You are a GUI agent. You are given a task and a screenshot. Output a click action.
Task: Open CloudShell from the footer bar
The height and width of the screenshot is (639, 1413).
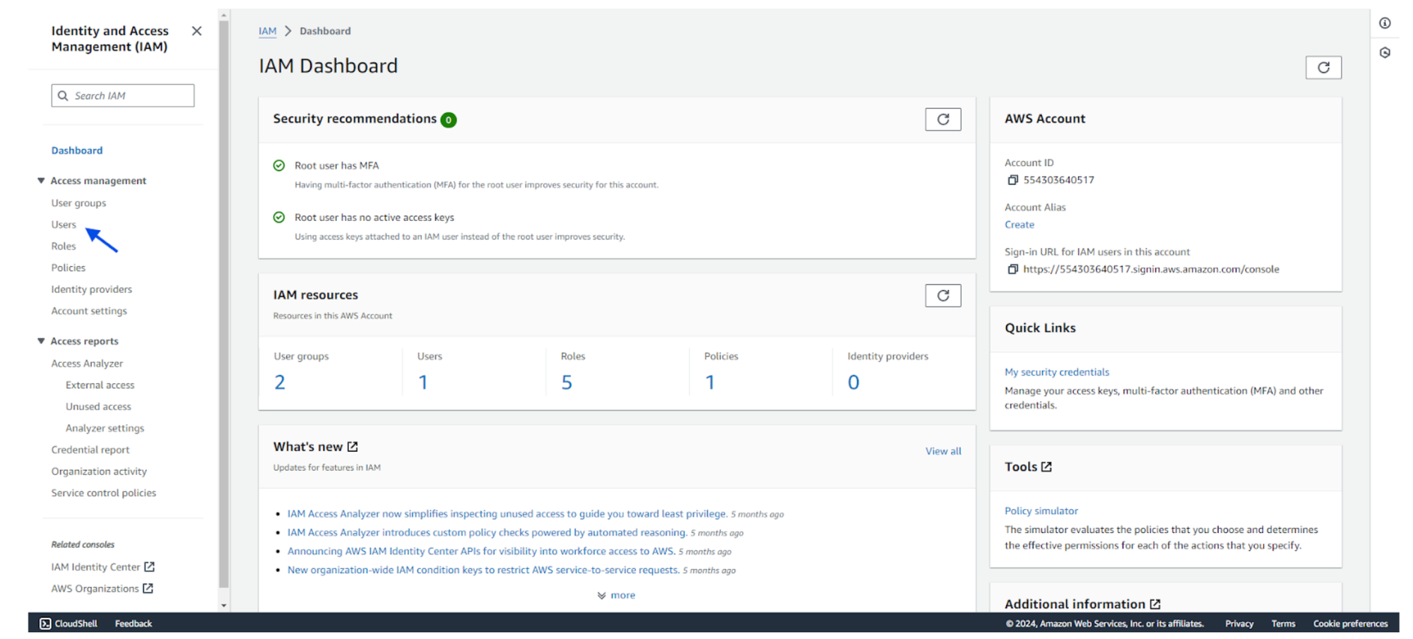[x=69, y=623]
